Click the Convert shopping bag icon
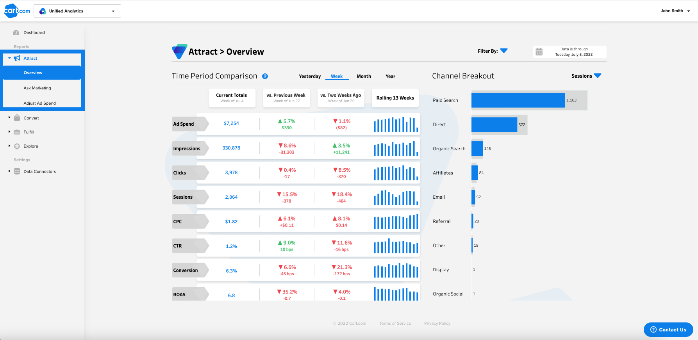The width and height of the screenshot is (698, 340). point(17,117)
